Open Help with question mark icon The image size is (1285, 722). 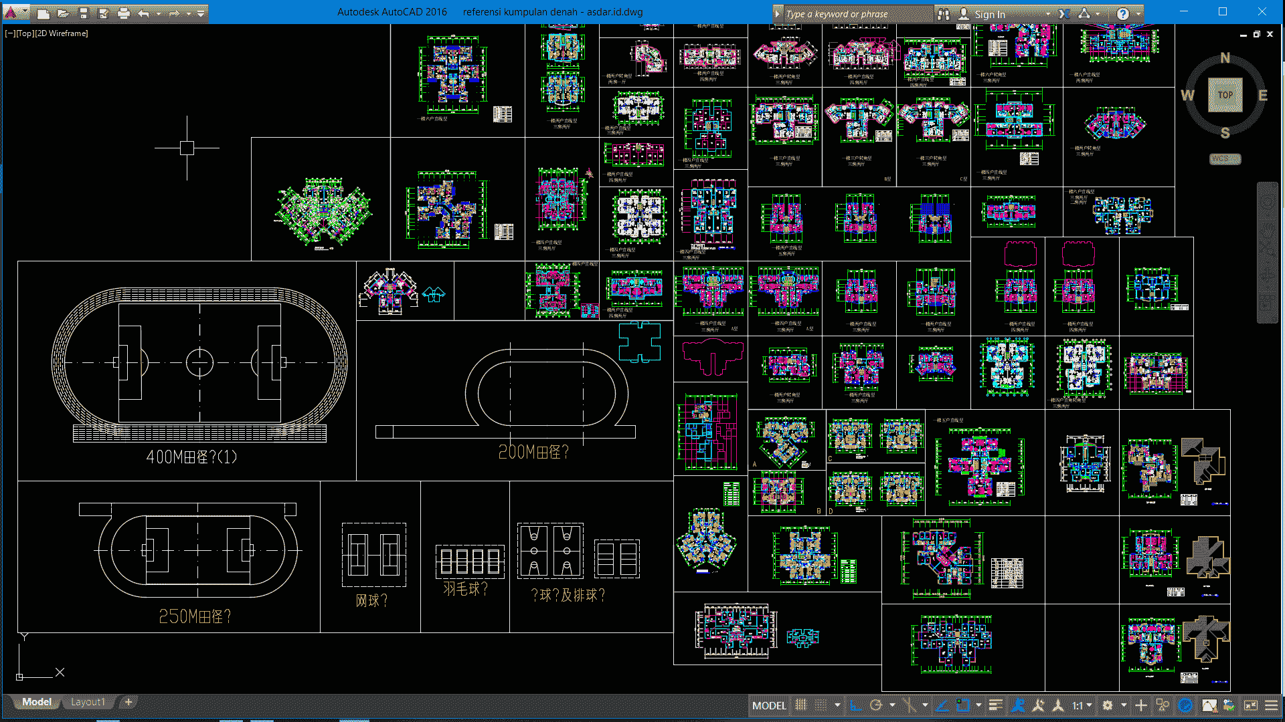click(1122, 14)
